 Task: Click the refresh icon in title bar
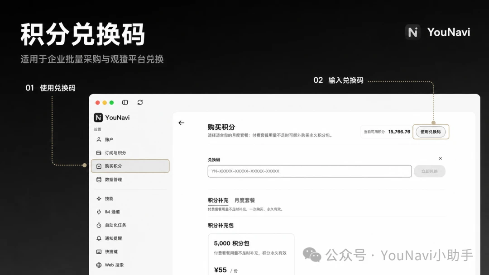click(x=140, y=103)
